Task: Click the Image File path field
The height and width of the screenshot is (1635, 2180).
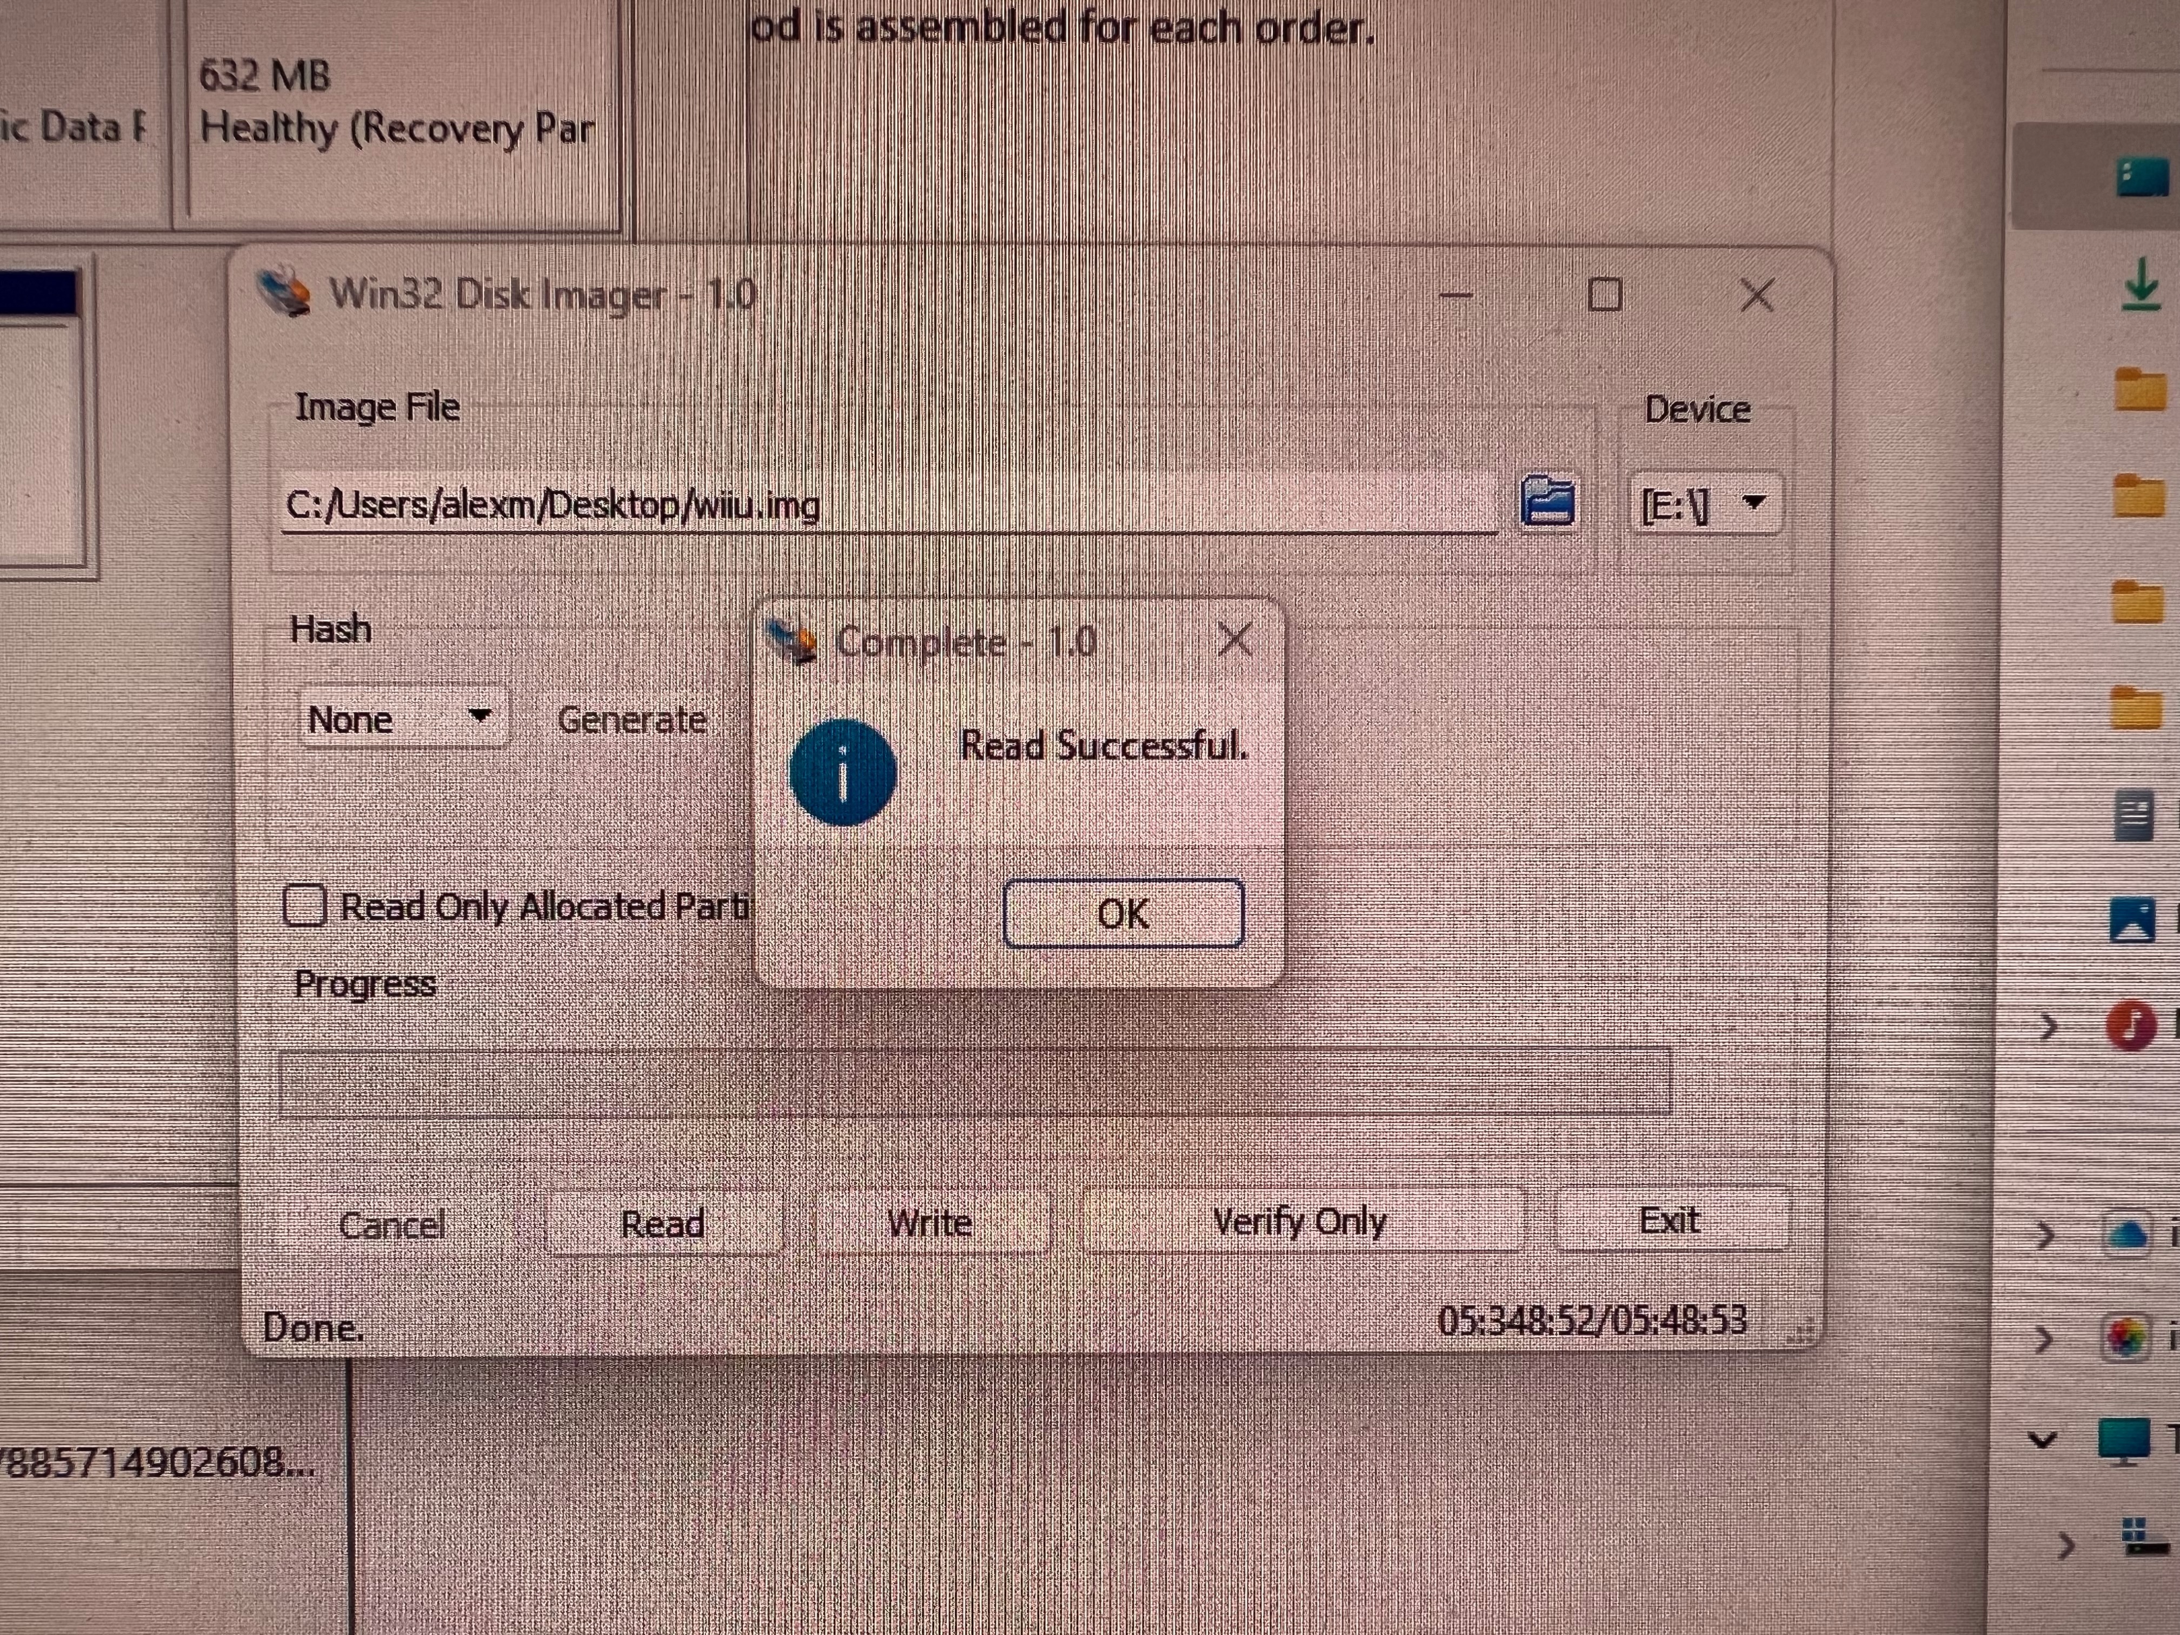Action: tap(889, 504)
